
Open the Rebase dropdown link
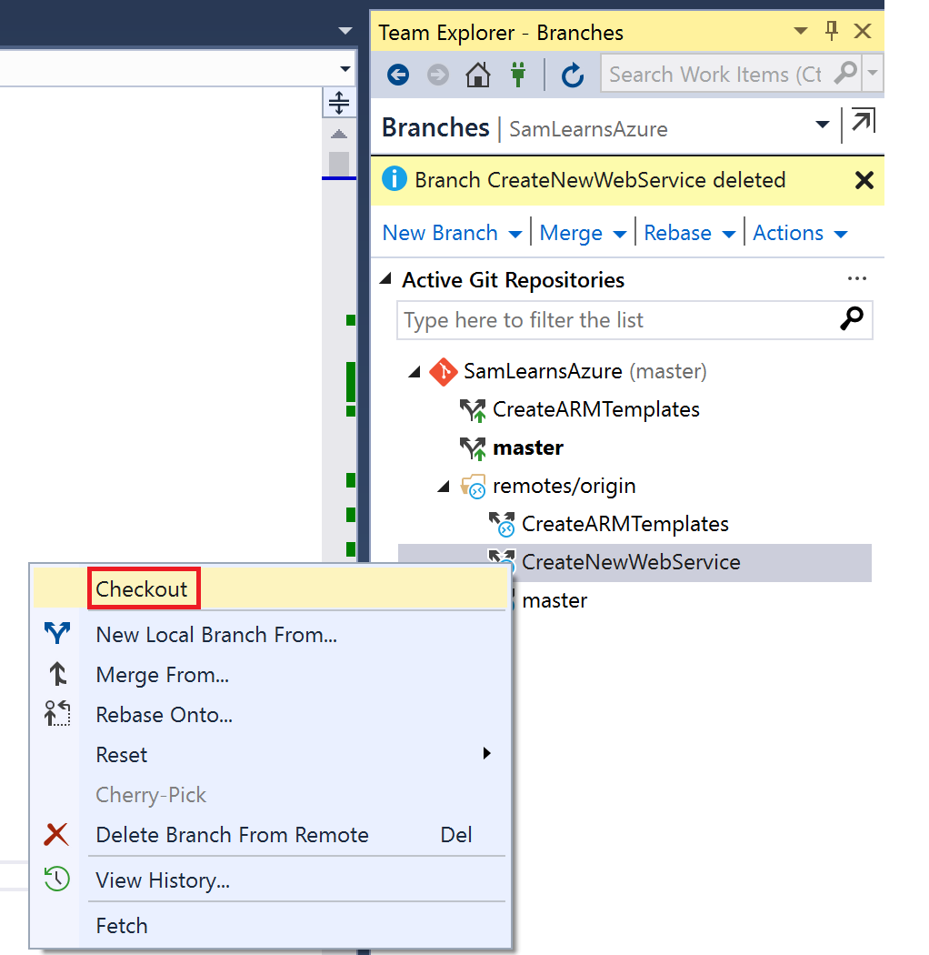coord(688,233)
